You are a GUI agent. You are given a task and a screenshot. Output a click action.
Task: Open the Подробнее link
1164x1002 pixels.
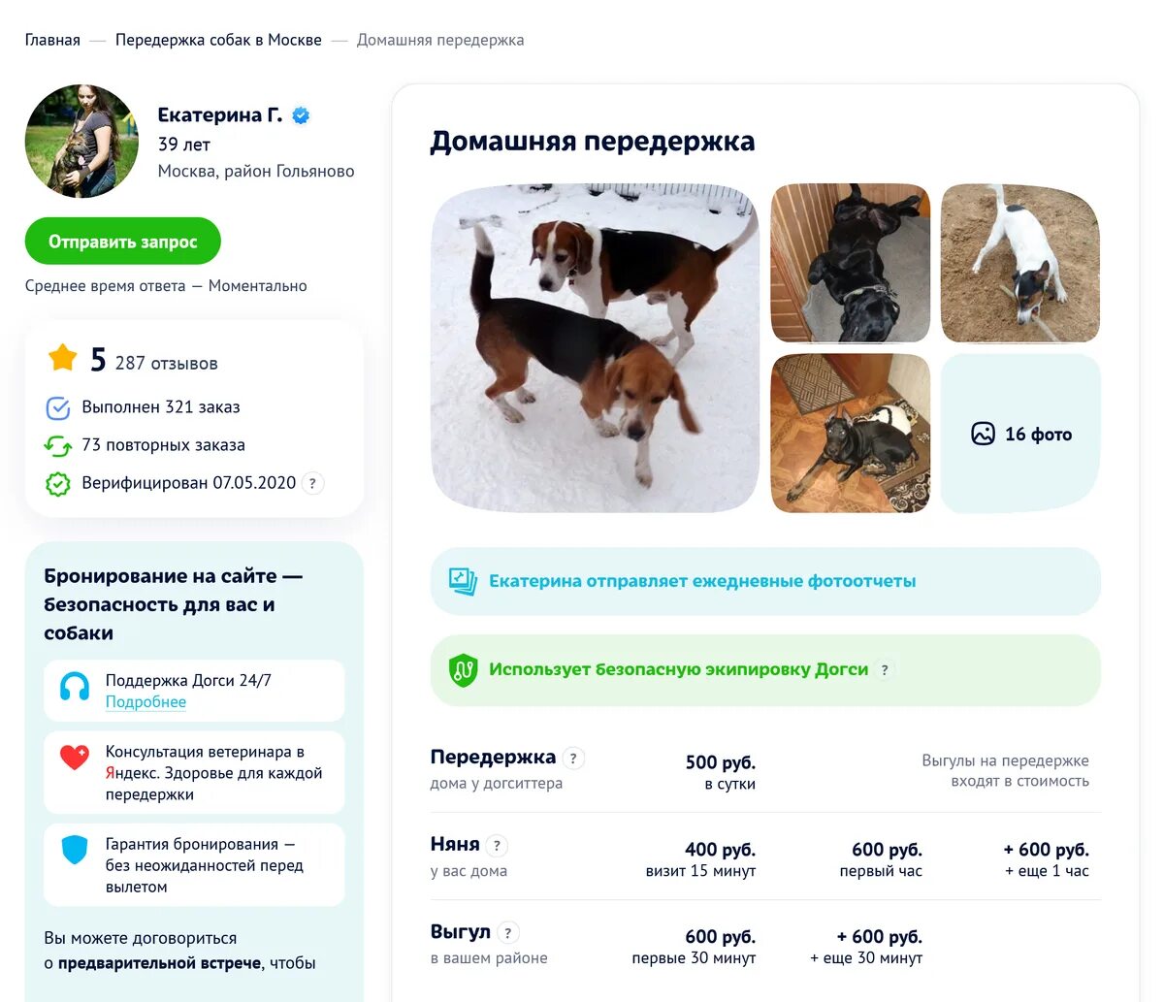[145, 702]
